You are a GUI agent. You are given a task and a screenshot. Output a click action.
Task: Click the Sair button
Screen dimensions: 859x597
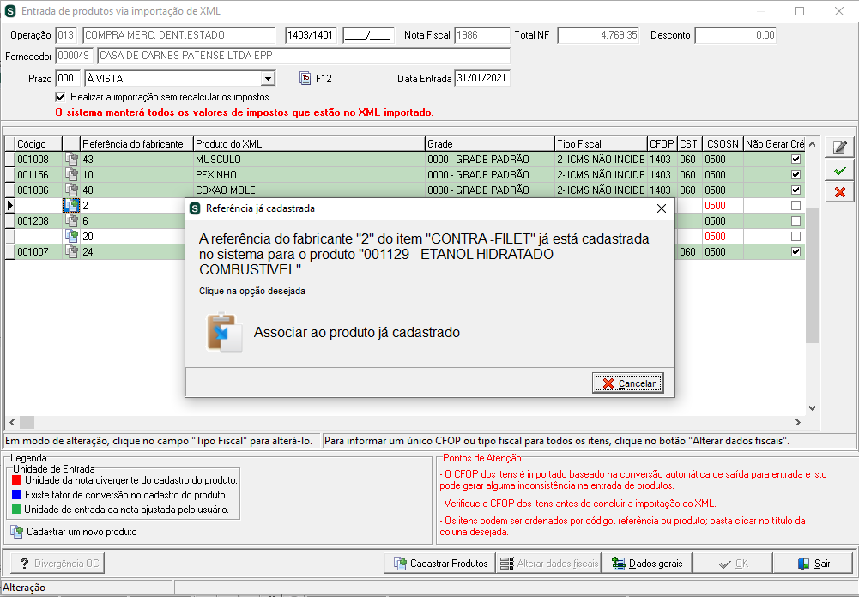point(814,564)
